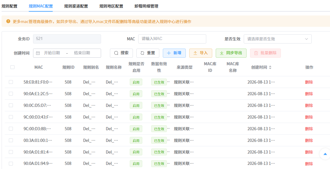Switch to the 规则配置 tab

pos(9,6)
